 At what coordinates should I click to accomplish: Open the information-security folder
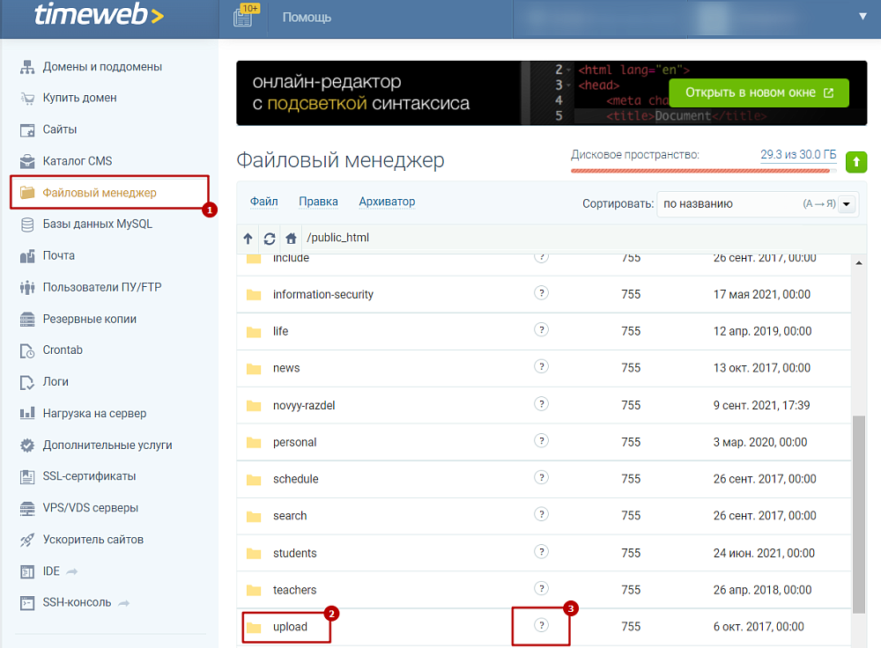(322, 295)
